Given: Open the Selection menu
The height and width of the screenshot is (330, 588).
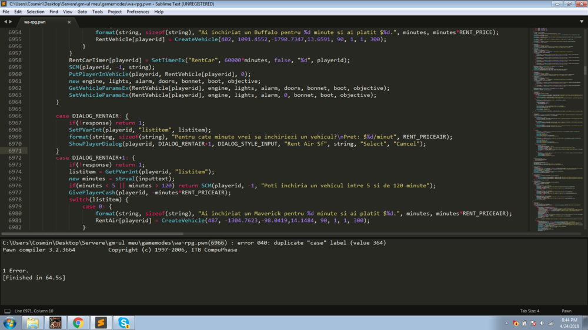Looking at the screenshot, I should point(35,12).
